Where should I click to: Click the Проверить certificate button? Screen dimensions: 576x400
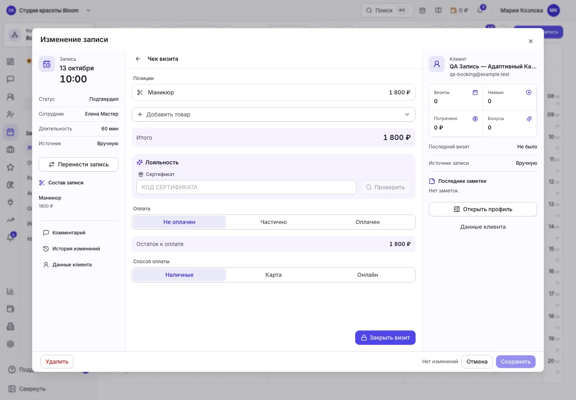click(x=385, y=187)
